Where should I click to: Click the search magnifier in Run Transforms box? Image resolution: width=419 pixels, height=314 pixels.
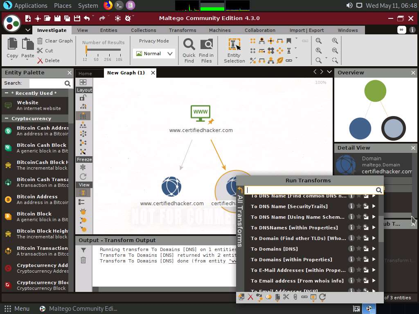[x=378, y=190]
